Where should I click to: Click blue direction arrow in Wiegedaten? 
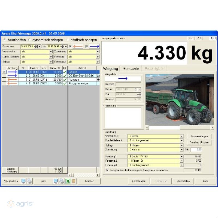tap(123, 78)
